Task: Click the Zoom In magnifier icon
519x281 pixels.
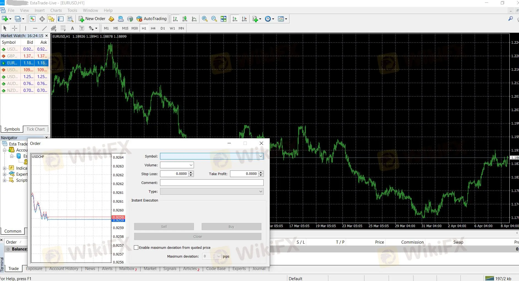Action: coord(205,19)
